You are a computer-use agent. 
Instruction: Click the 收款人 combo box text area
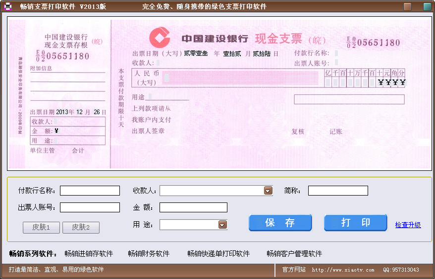coord(212,191)
